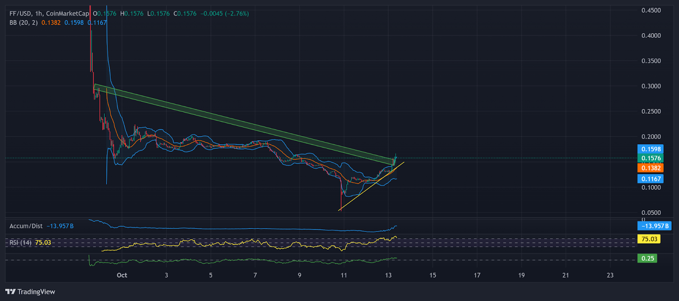
Task: Select the Accum/Dist indicator label
Action: (26, 226)
